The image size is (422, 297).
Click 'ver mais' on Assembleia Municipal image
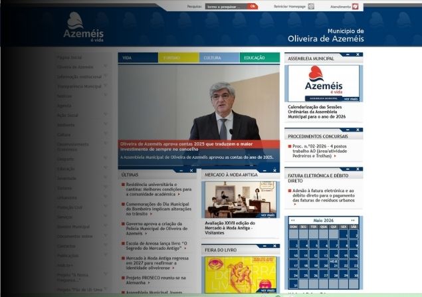tap(351, 99)
